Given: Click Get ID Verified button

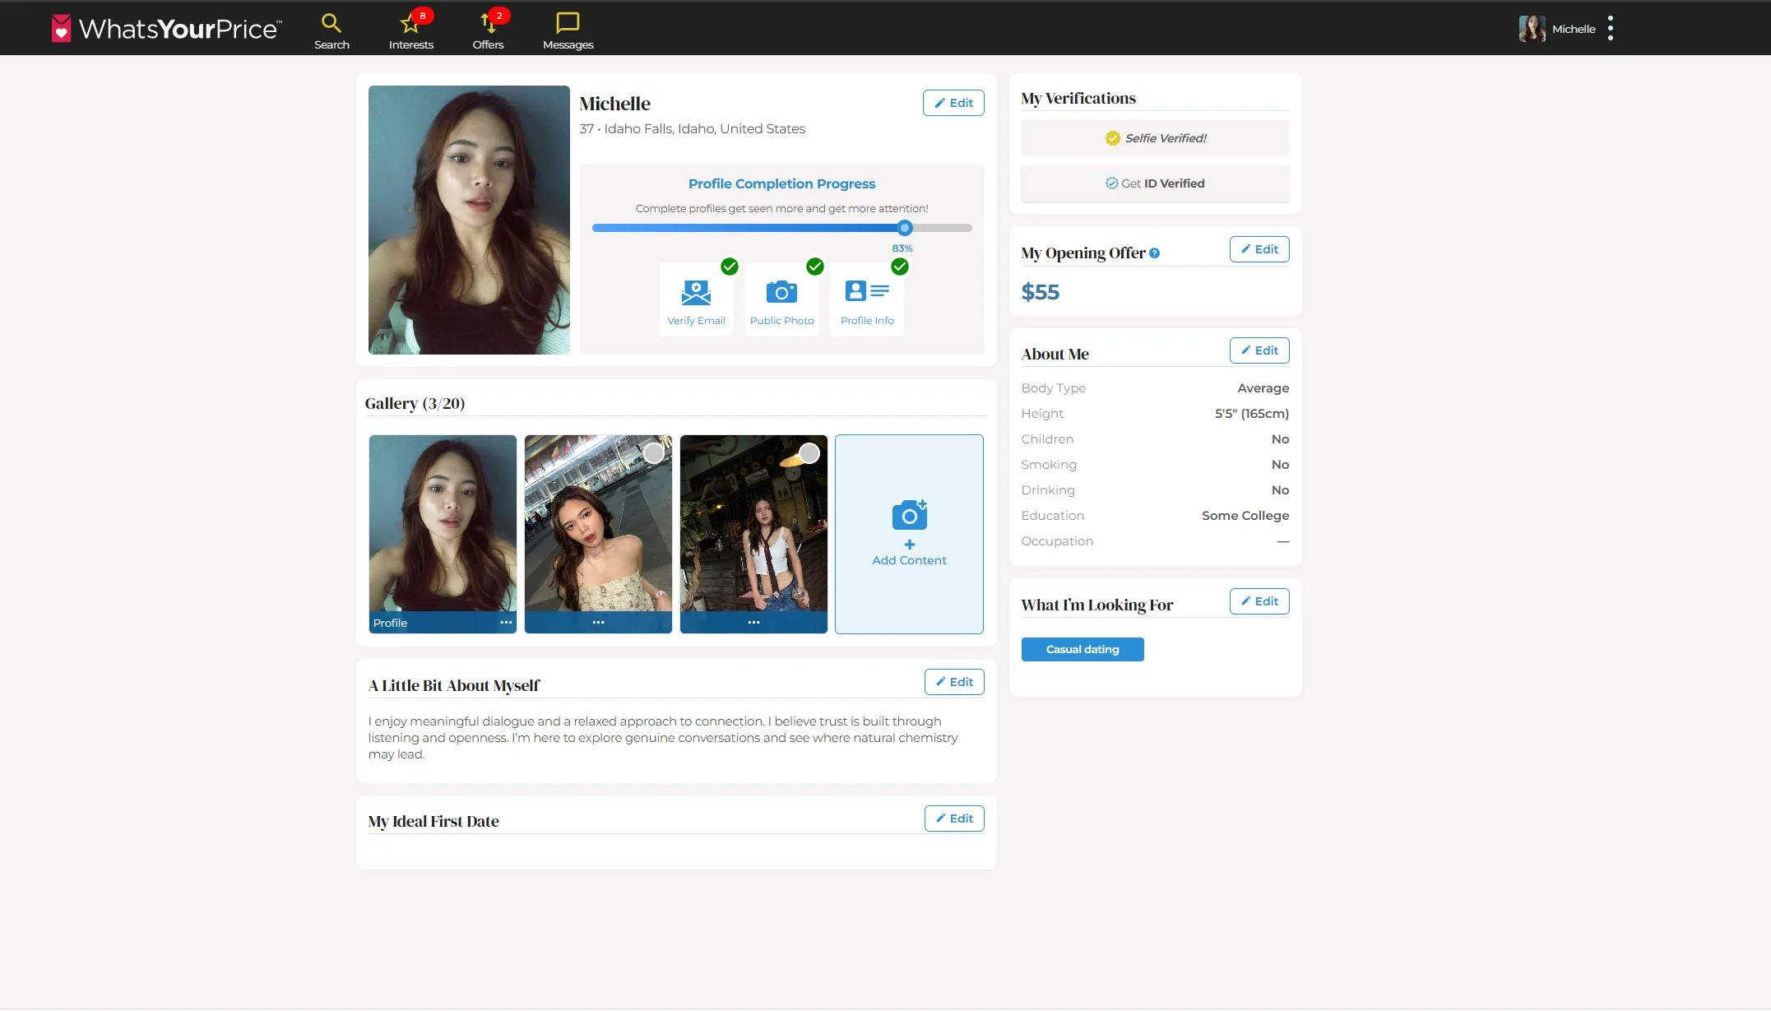Looking at the screenshot, I should [1155, 183].
